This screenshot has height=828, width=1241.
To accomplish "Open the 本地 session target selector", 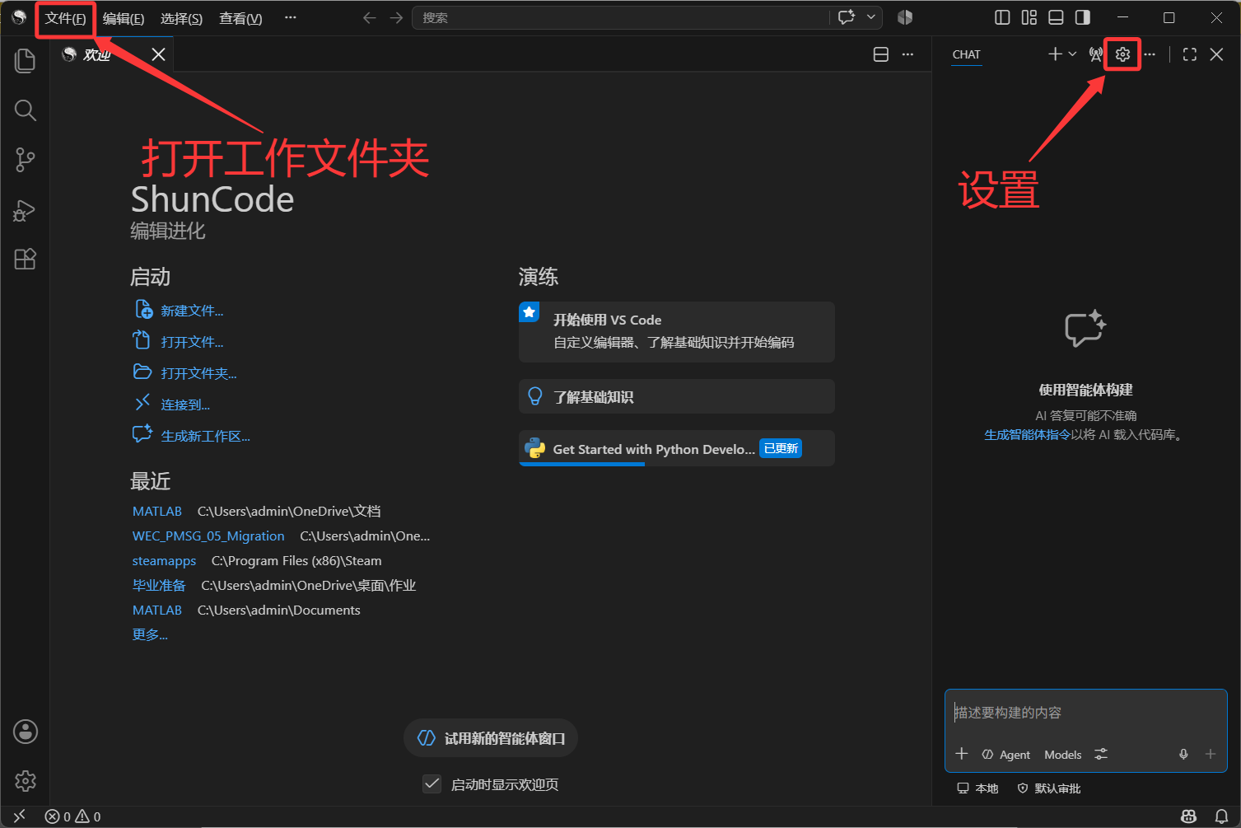I will 977,788.
